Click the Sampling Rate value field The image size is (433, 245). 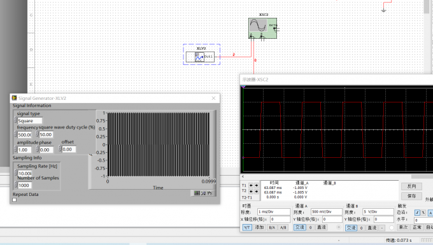pyautogui.click(x=25, y=173)
